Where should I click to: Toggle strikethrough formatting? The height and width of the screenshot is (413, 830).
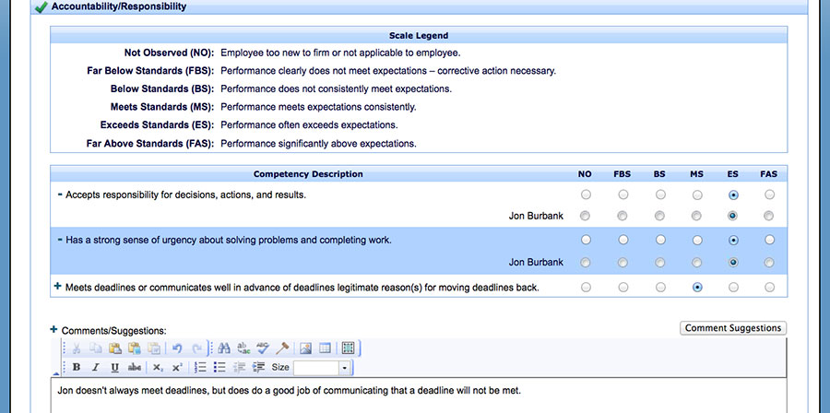coord(135,367)
